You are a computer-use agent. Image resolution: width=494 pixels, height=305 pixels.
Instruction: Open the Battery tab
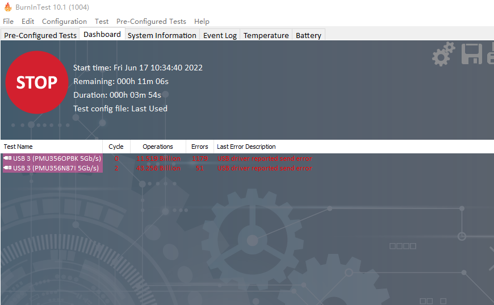[308, 35]
